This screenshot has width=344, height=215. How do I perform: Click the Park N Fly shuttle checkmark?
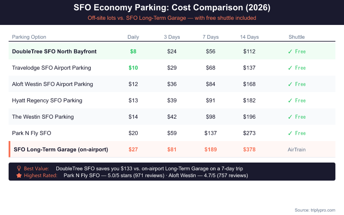[x=290, y=133]
